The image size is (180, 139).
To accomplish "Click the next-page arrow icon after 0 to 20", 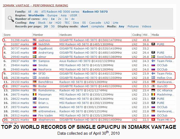I will 15,123.
